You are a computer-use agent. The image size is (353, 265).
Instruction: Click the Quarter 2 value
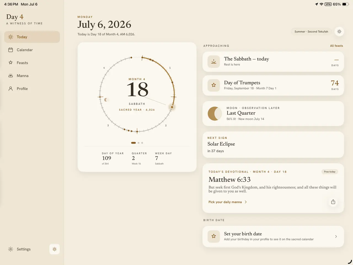133,158
